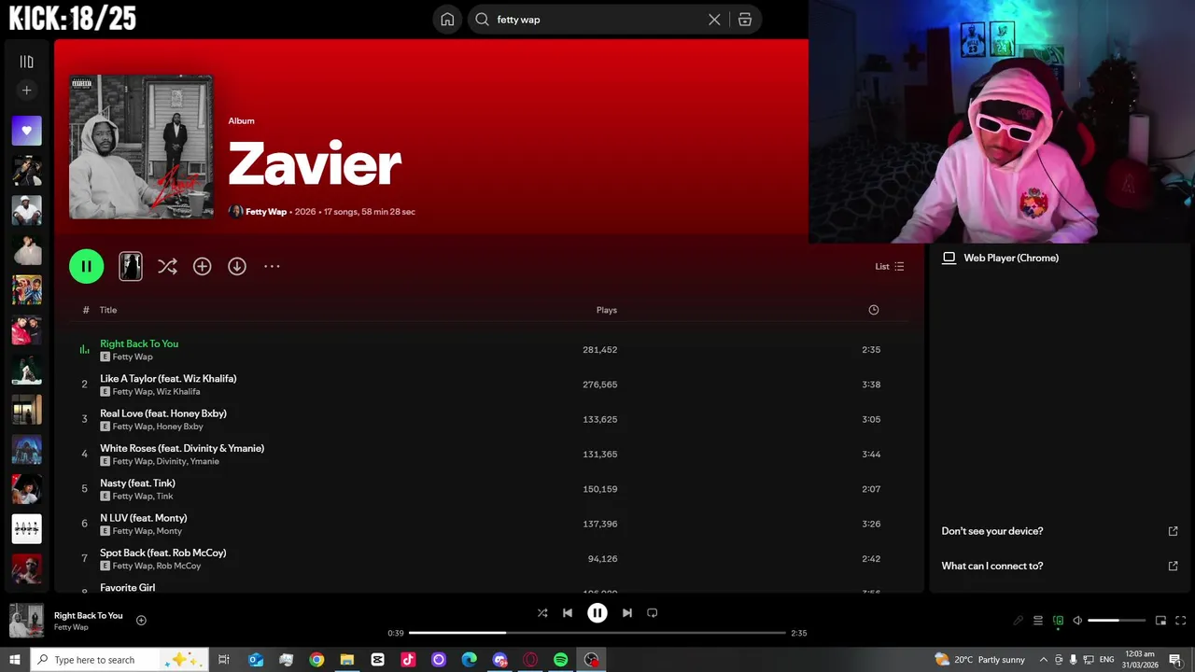1195x672 pixels.
Task: Enable shuffle for Zavier album
Action: (x=167, y=266)
